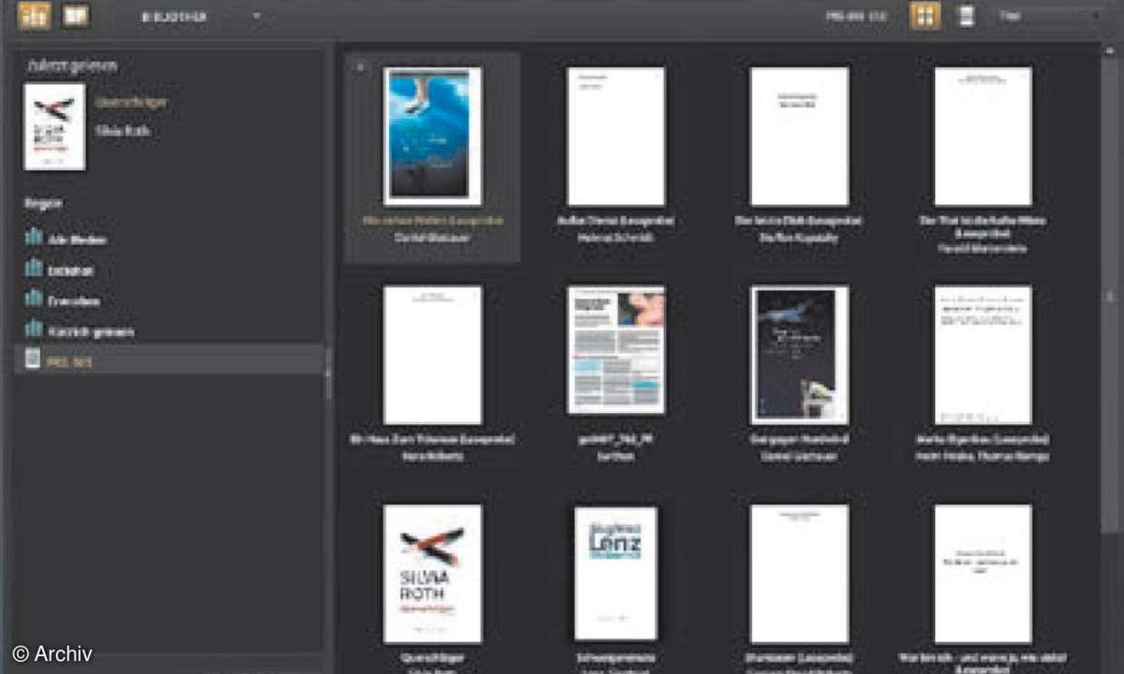Screen dimensions: 1124x674
Task: Switch to thumbnail grid view
Action: coord(924,16)
